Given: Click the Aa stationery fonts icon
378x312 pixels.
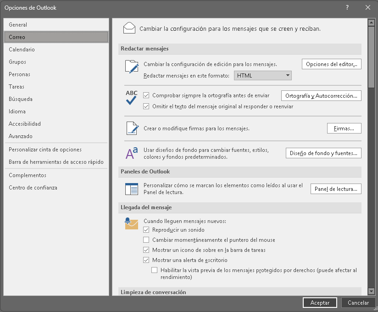Looking at the screenshot, I should (132, 153).
